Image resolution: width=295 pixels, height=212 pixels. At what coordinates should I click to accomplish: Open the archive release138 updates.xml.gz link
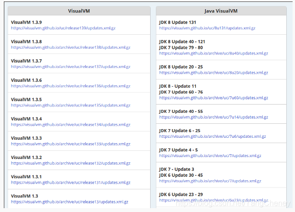pos(71,47)
